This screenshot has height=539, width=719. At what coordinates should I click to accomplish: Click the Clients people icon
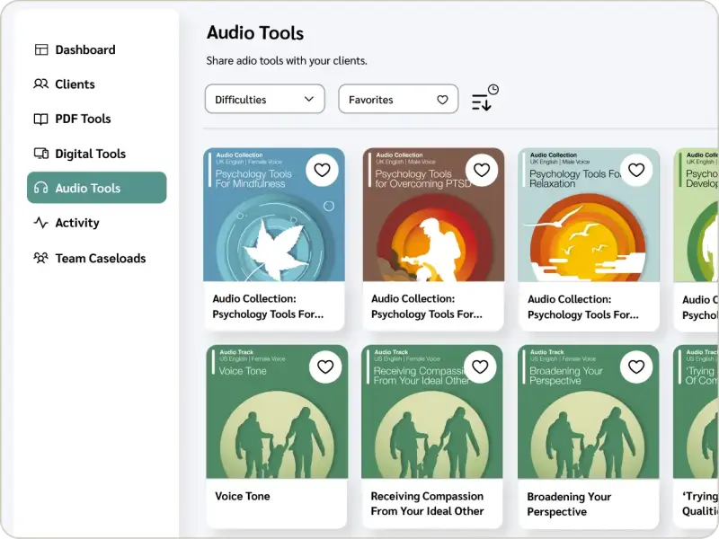click(x=40, y=84)
